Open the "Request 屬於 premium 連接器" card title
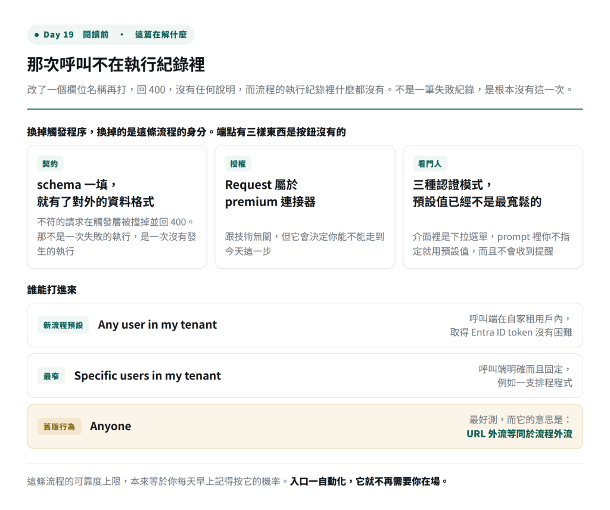The width and height of the screenshot is (610, 510). 270,194
